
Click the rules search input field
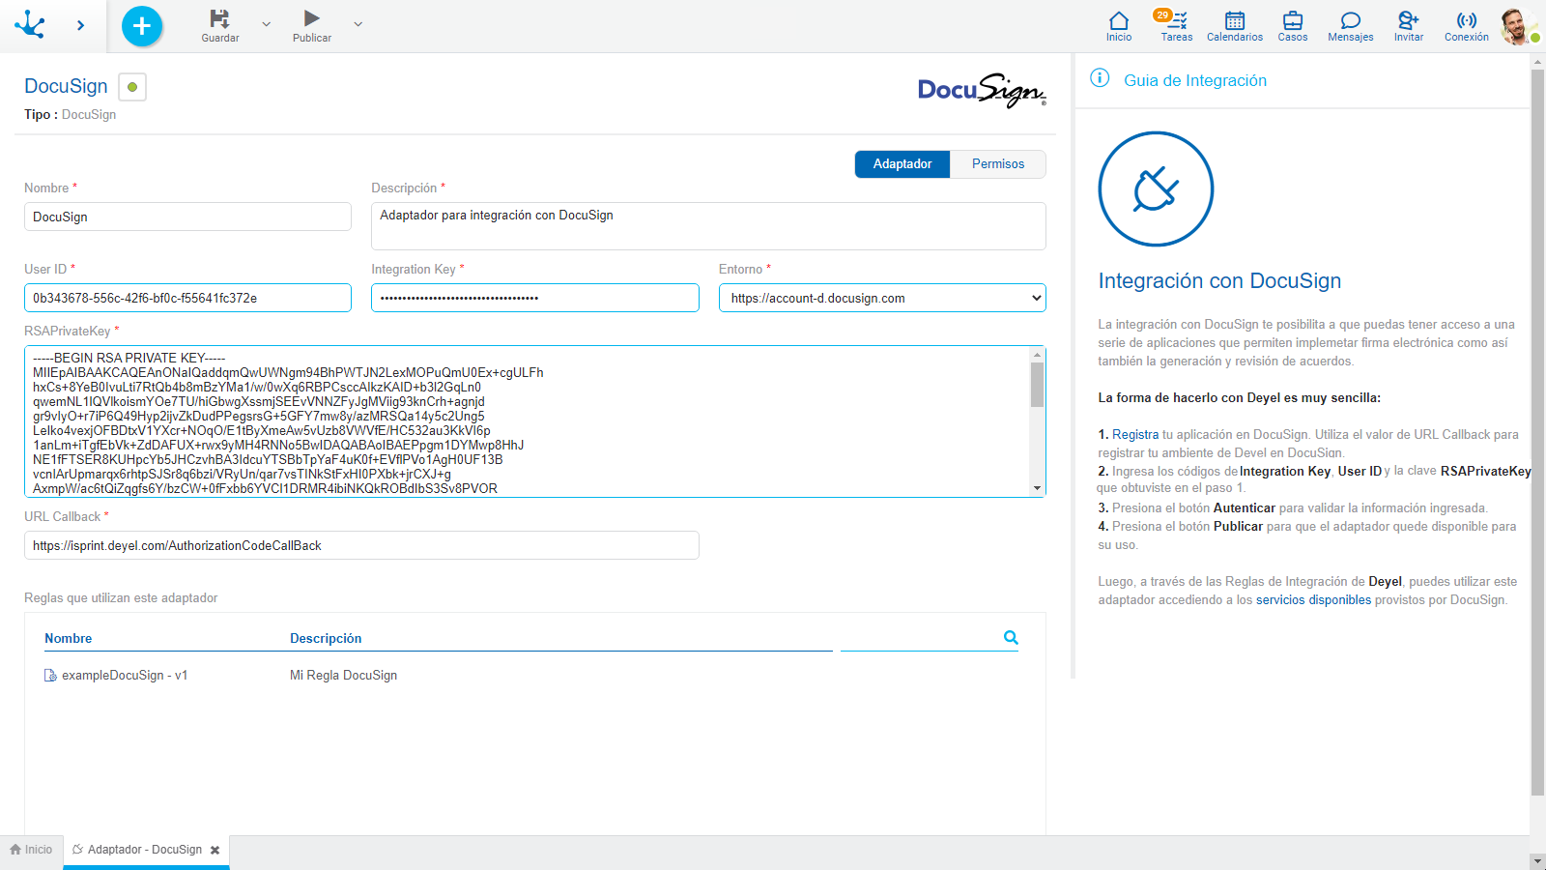click(x=920, y=638)
